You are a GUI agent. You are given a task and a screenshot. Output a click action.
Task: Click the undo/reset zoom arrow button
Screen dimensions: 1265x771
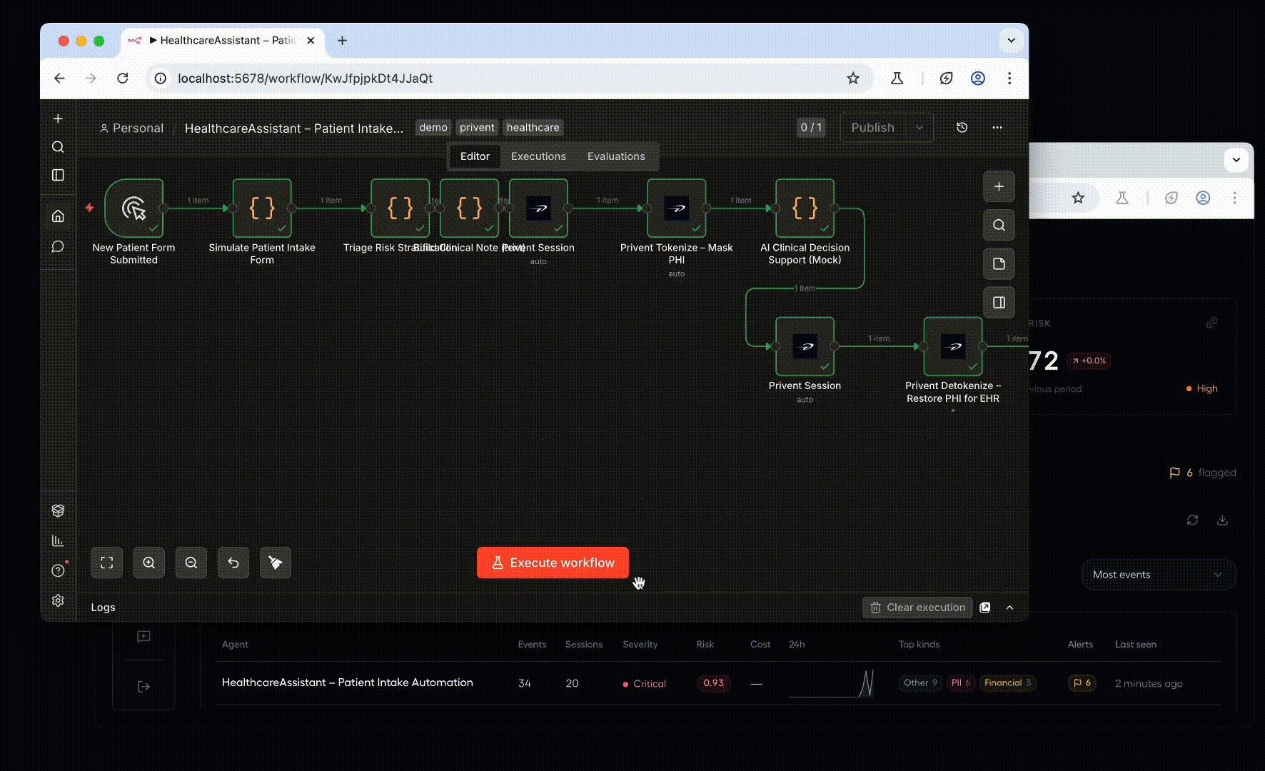(233, 563)
